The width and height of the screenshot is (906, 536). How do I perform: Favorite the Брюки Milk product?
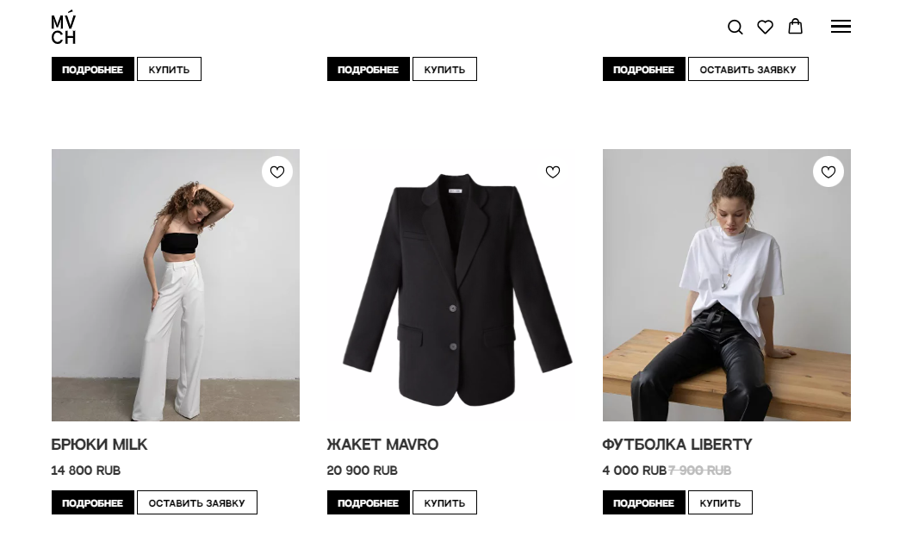coord(277,172)
